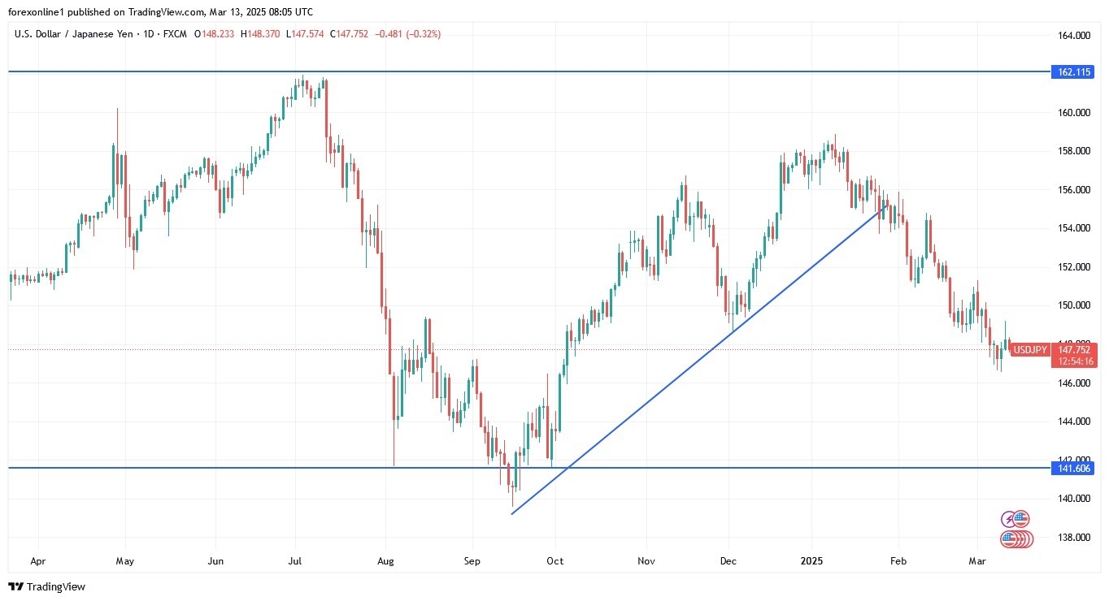Click the US flag beside the lightning icon

click(x=1021, y=518)
